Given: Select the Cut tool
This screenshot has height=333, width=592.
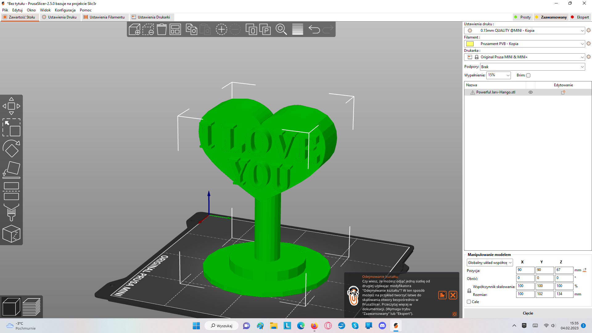Looking at the screenshot, I should pos(11,191).
